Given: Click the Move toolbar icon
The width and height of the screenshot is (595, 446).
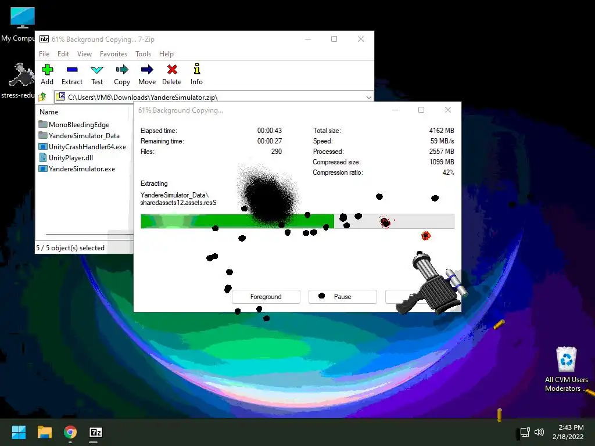Looking at the screenshot, I should [147, 70].
